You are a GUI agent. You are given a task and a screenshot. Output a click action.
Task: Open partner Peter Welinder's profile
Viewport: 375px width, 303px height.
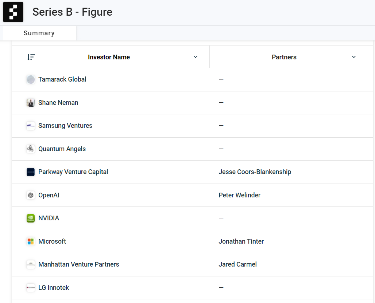239,195
